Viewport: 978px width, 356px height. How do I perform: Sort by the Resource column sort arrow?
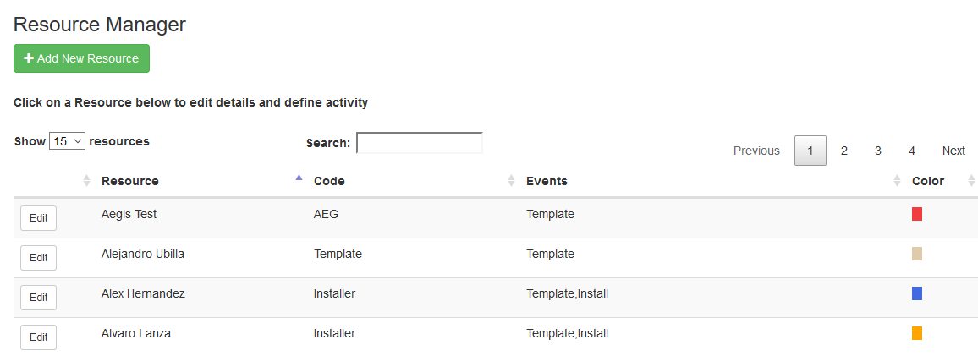click(x=298, y=178)
